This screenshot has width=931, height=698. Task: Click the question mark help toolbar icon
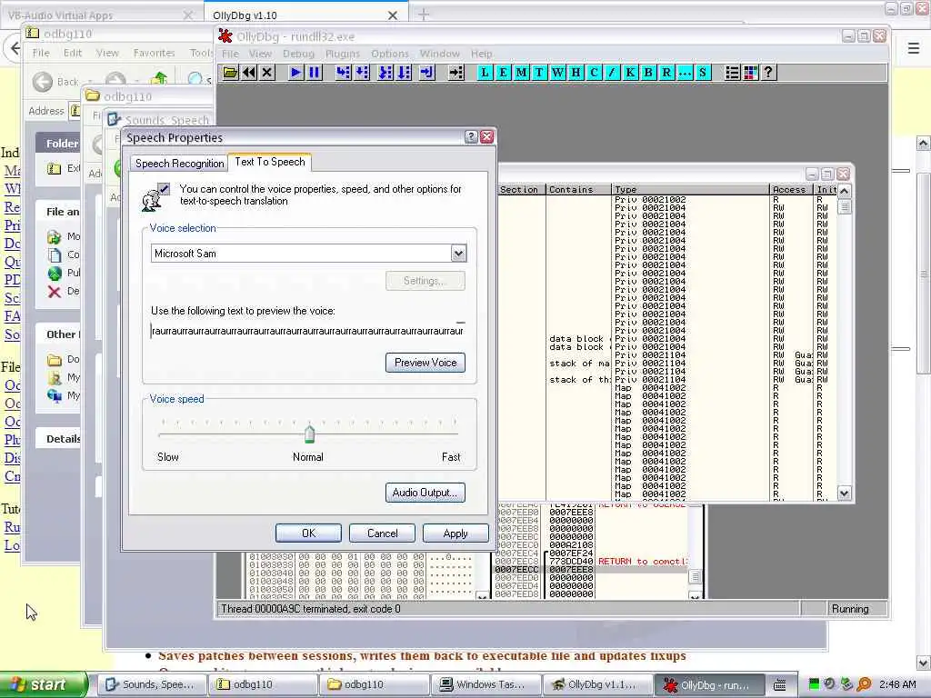(x=768, y=73)
